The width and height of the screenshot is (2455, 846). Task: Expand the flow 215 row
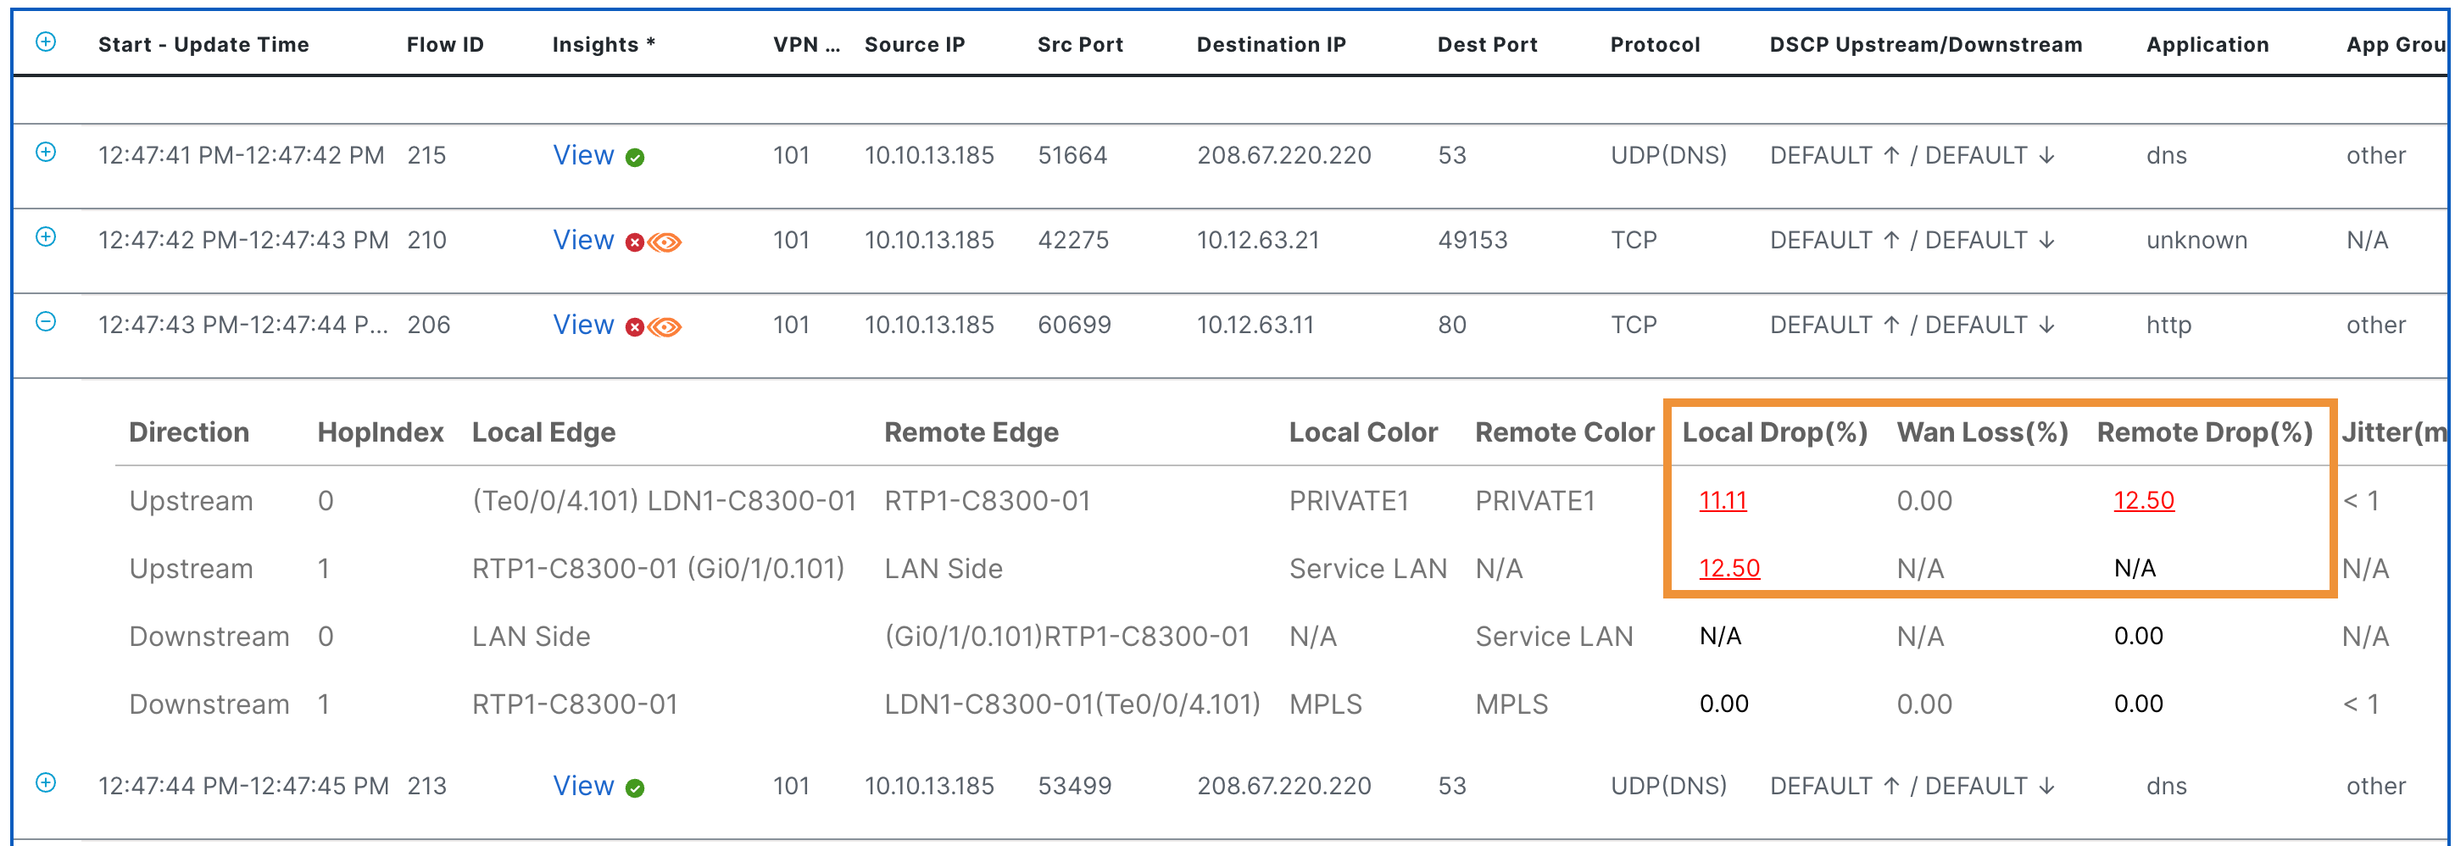tap(46, 153)
